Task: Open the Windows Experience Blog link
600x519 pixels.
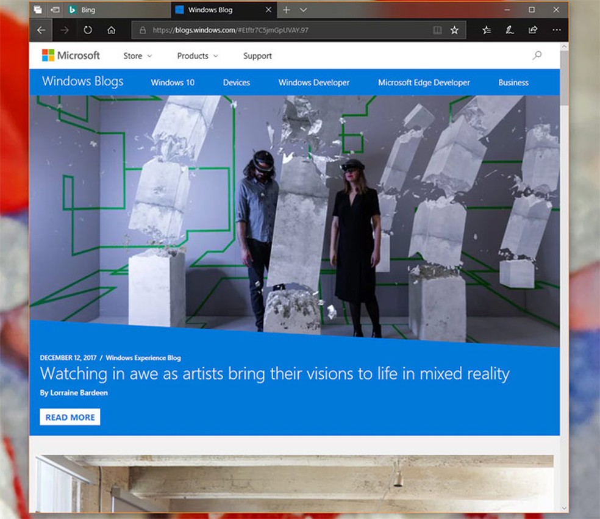Action: (x=143, y=358)
